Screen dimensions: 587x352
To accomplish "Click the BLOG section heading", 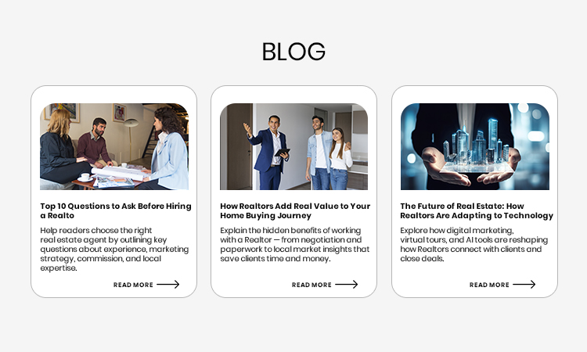I will pos(293,52).
